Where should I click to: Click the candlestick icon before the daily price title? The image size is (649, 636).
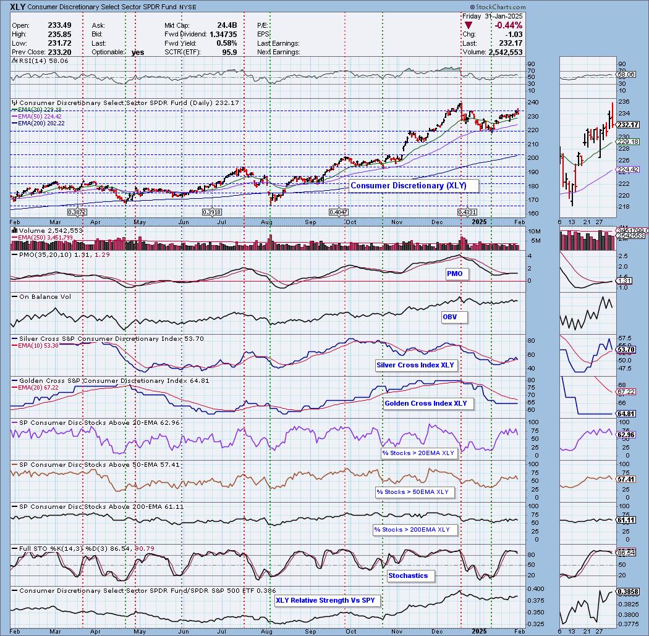(x=14, y=103)
